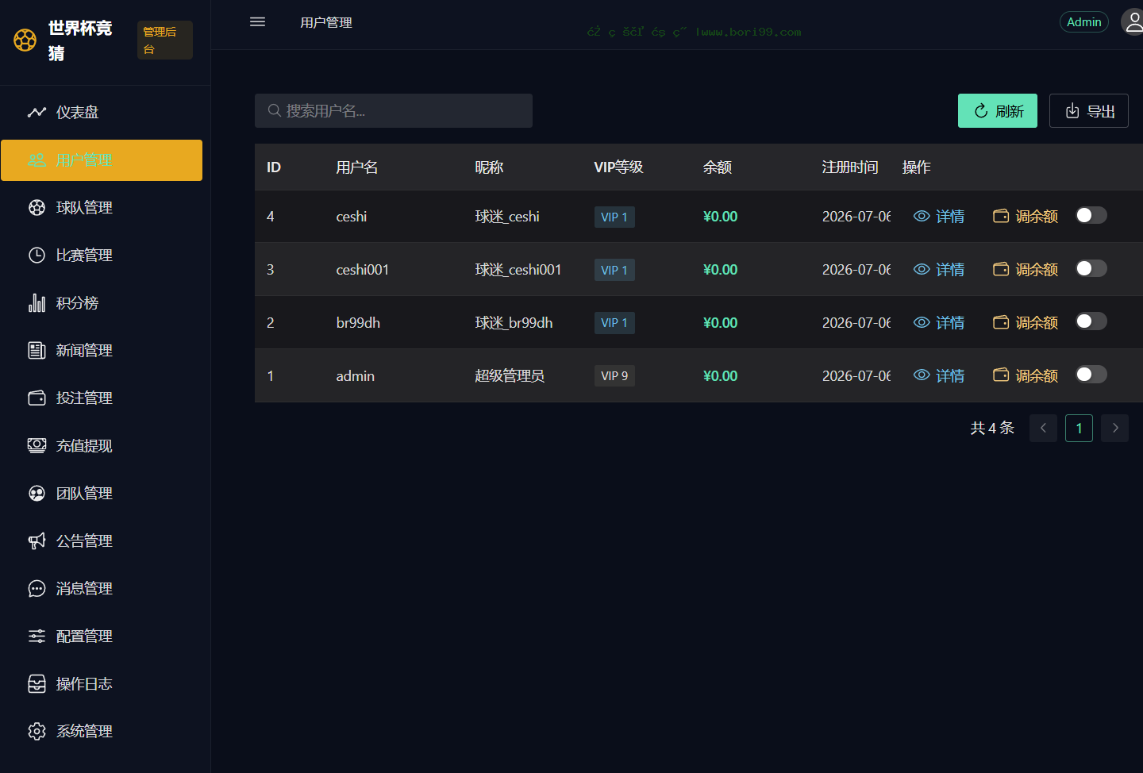Image resolution: width=1143 pixels, height=773 pixels.
Task: Open the 积分榜 sidebar item
Action: pyautogui.click(x=102, y=303)
